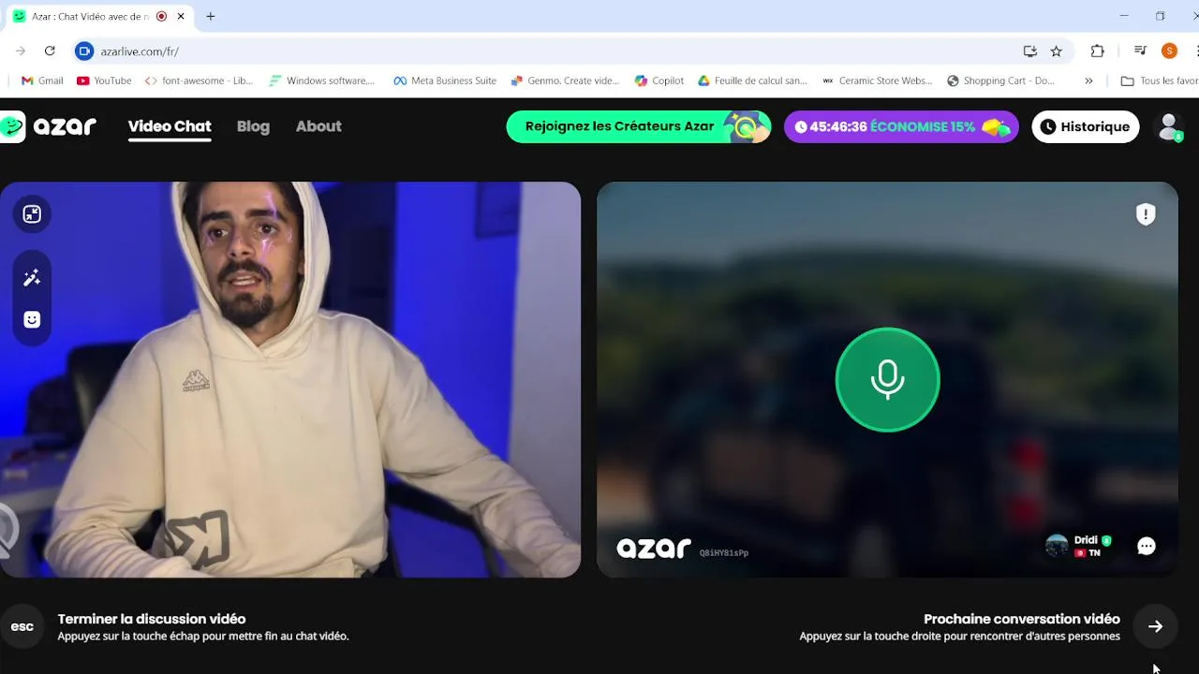
Task: Click the azar watermark code Q8iHY81sPp
Action: click(724, 553)
